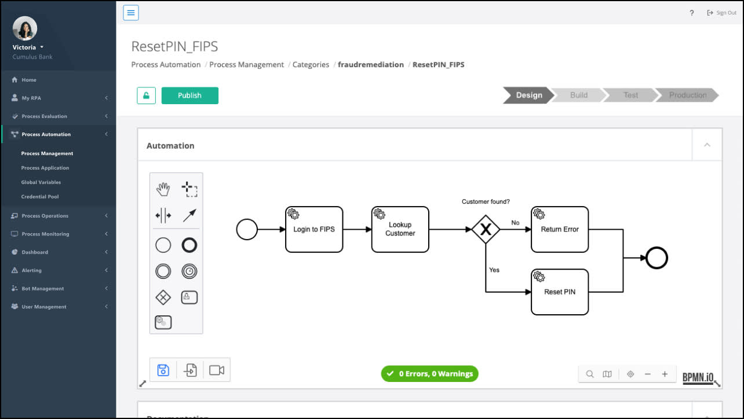Open Process Management submenu item
Viewport: 744px width, 419px height.
[47, 153]
